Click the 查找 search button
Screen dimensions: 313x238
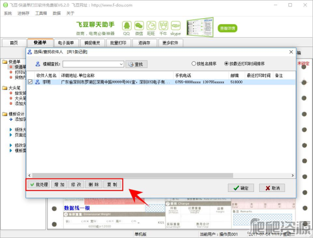click(136, 64)
